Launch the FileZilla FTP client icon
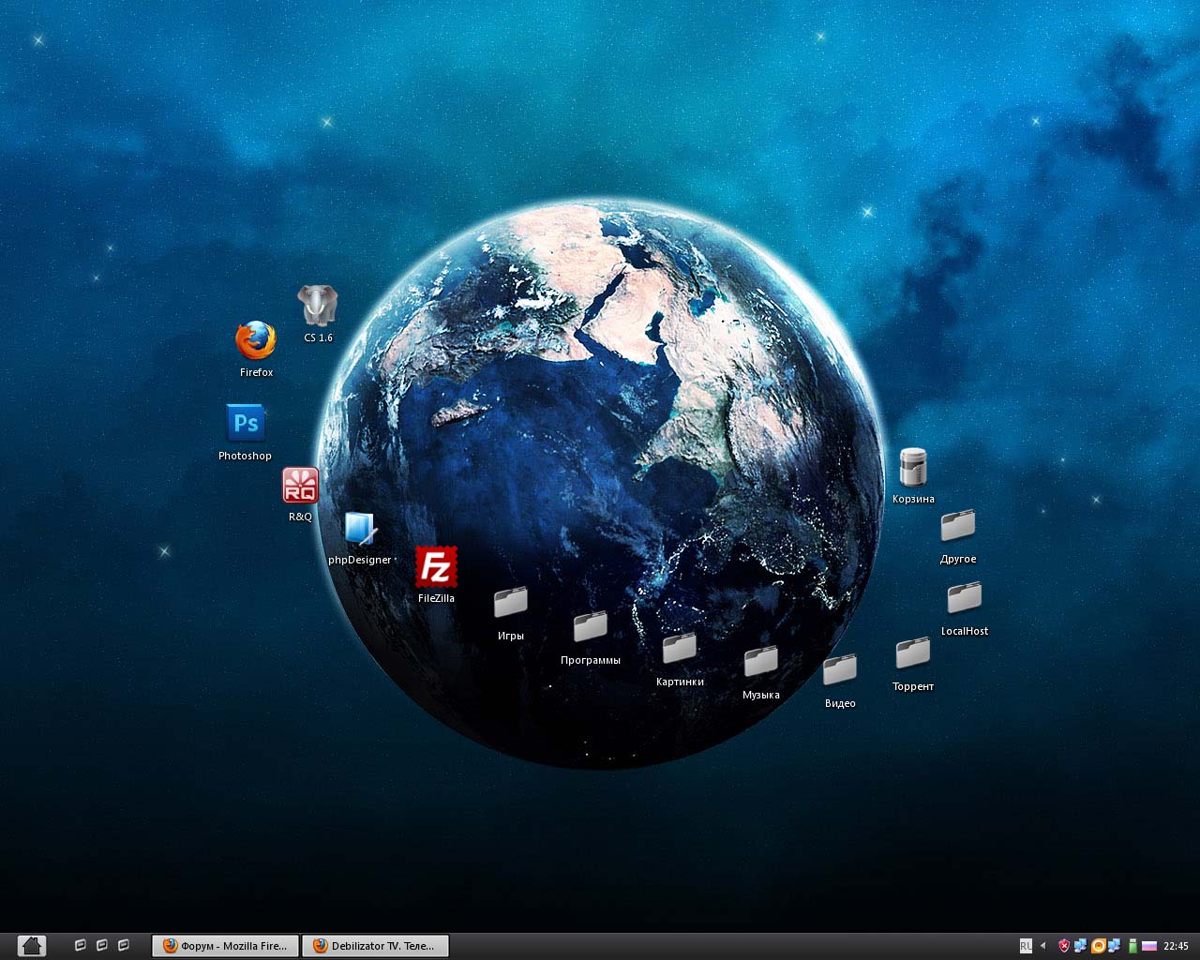 click(x=436, y=568)
